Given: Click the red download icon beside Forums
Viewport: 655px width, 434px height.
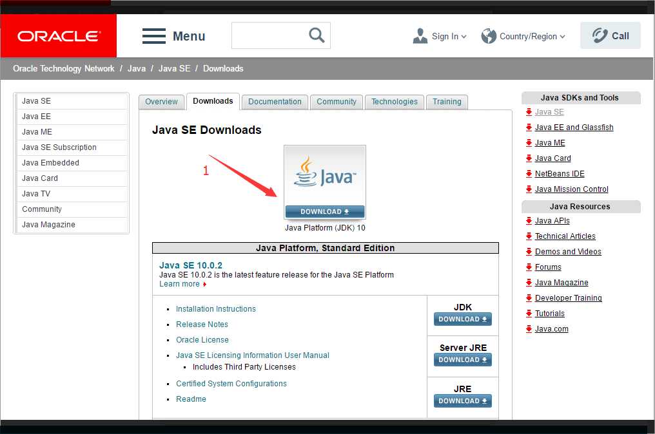Looking at the screenshot, I should coord(529,267).
